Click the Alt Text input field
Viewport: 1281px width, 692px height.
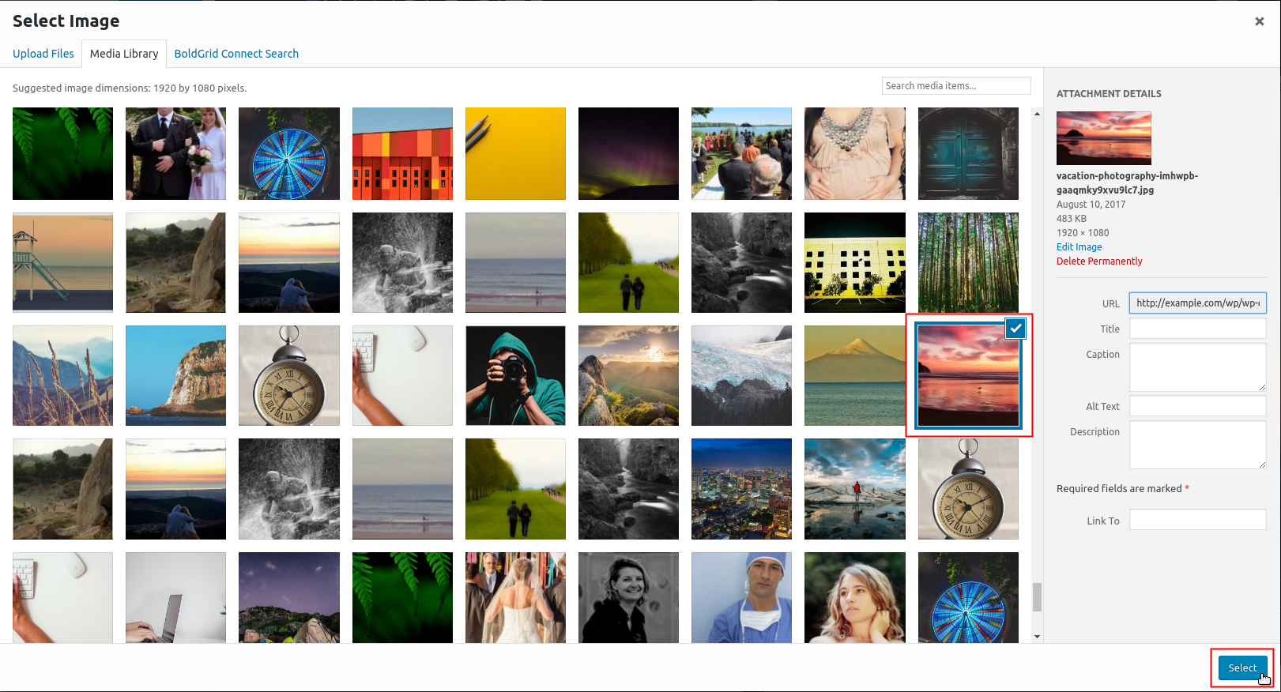1197,406
